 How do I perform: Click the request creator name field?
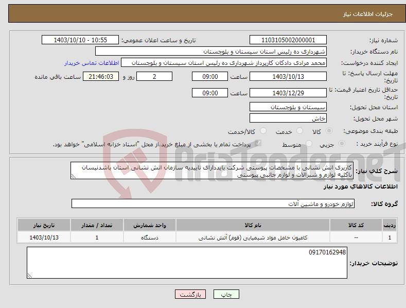point(224,63)
